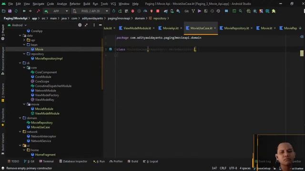The width and height of the screenshot is (305, 171).
Task: Open the Terminal tool window
Action: [46, 161]
